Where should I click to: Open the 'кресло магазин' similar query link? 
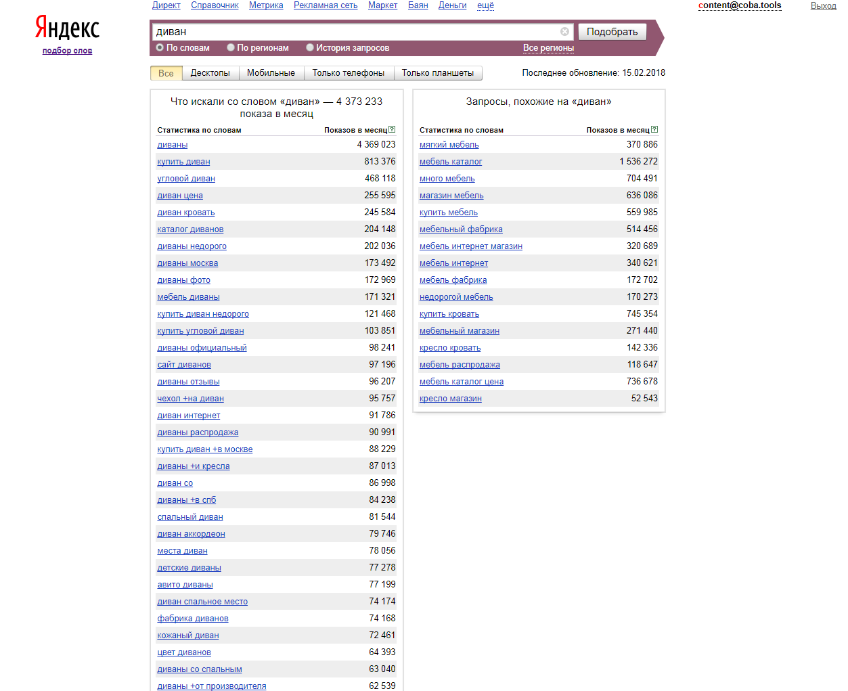[x=450, y=399]
